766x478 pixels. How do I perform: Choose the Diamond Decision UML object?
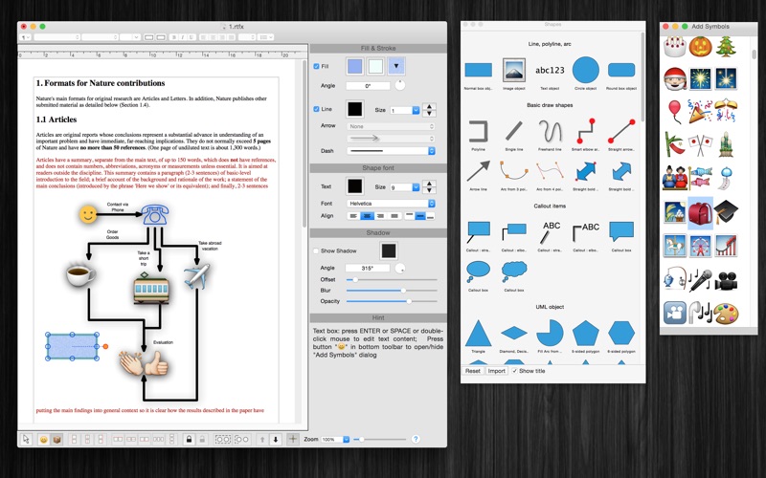[x=514, y=333]
